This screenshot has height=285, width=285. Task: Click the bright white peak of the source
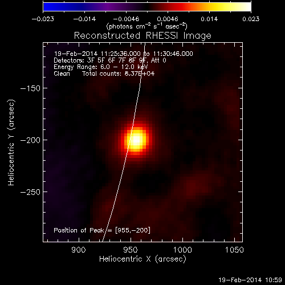pyautogui.click(x=136, y=140)
